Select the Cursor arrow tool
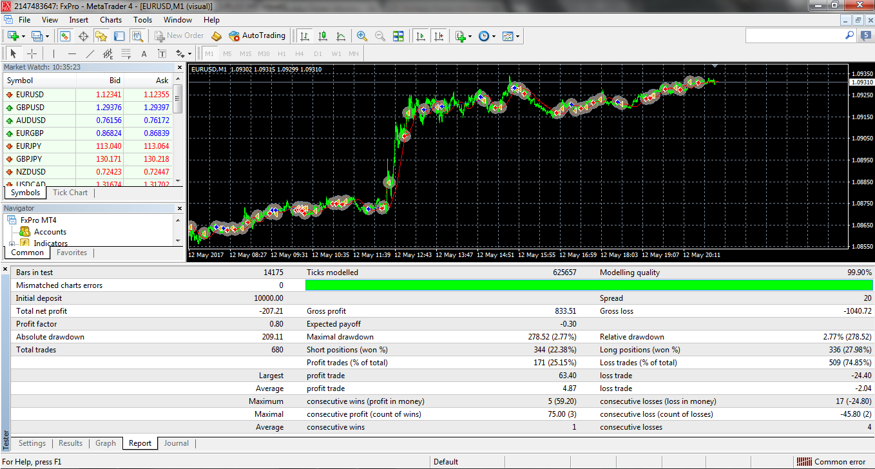 [14, 53]
